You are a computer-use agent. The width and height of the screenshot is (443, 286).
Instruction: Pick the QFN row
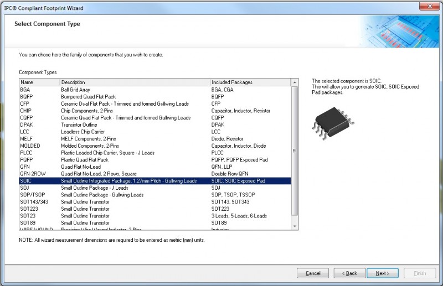point(155,167)
